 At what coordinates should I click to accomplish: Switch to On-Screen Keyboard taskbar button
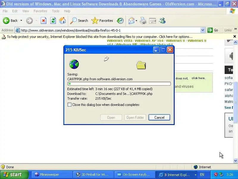point(134,175)
